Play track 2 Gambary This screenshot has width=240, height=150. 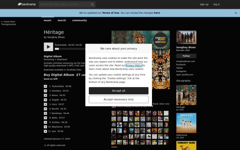point(45,91)
